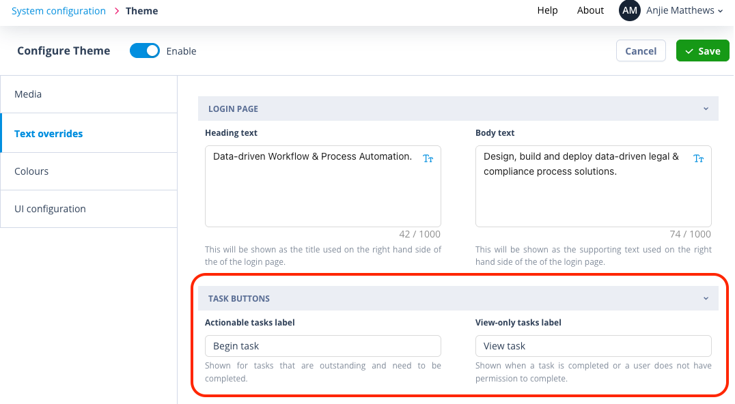Click the green Save button
The height and width of the screenshot is (404, 735).
[703, 50]
